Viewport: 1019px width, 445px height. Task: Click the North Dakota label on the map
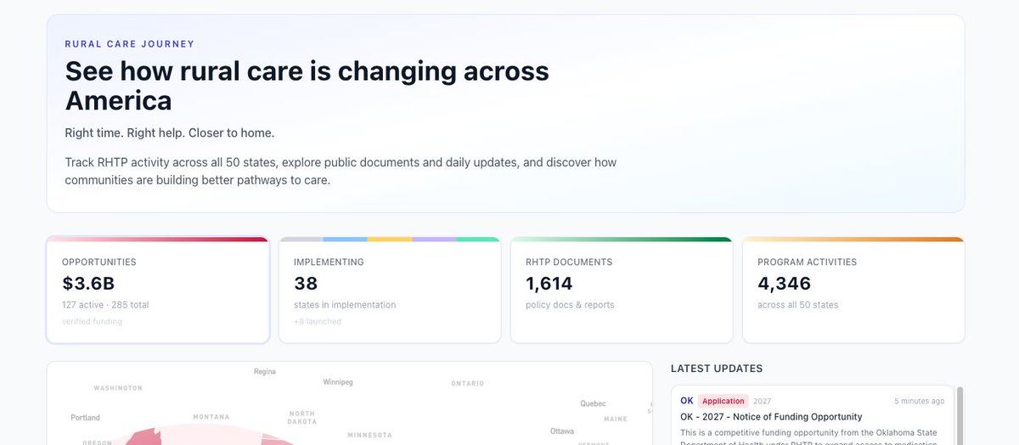302,417
